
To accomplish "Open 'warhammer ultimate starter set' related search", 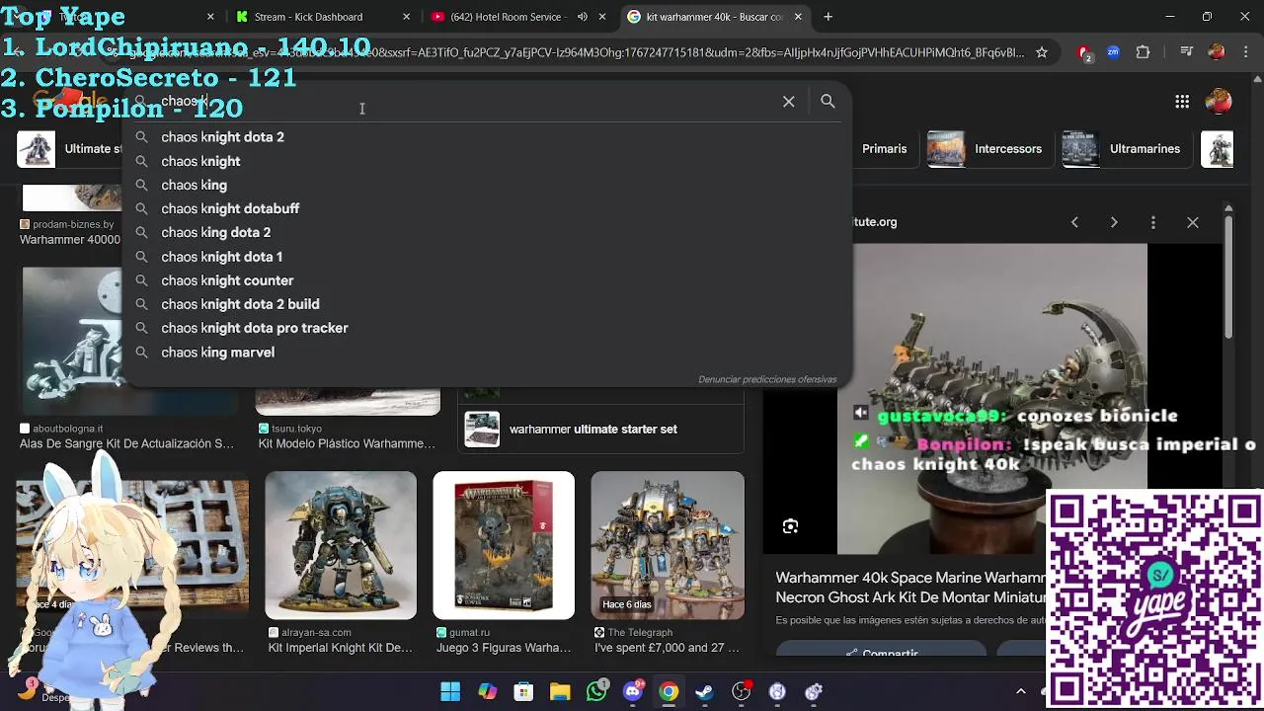I will tap(601, 430).
